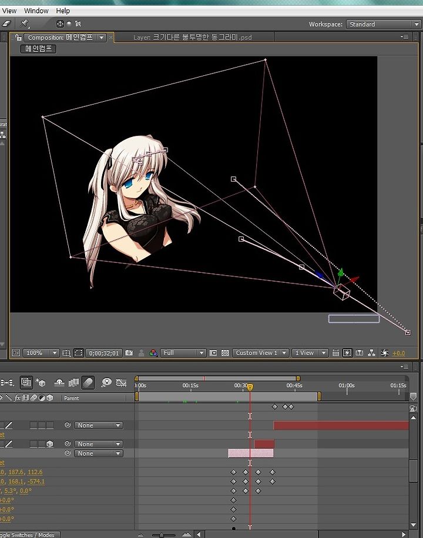Toggle 3D Layer cube on second layer row
This screenshot has width=423, height=538.
pos(50,444)
